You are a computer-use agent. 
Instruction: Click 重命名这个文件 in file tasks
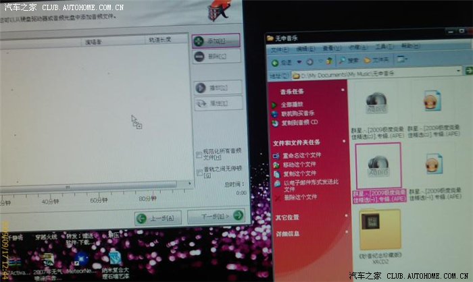click(x=299, y=156)
